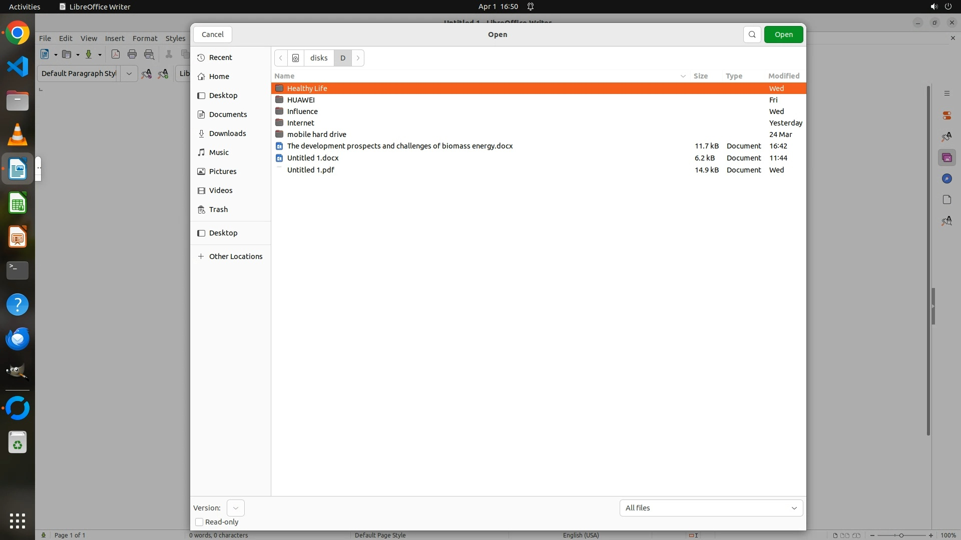Image resolution: width=961 pixels, height=540 pixels.
Task: Click the zoom slider in status bar
Action: (x=901, y=535)
